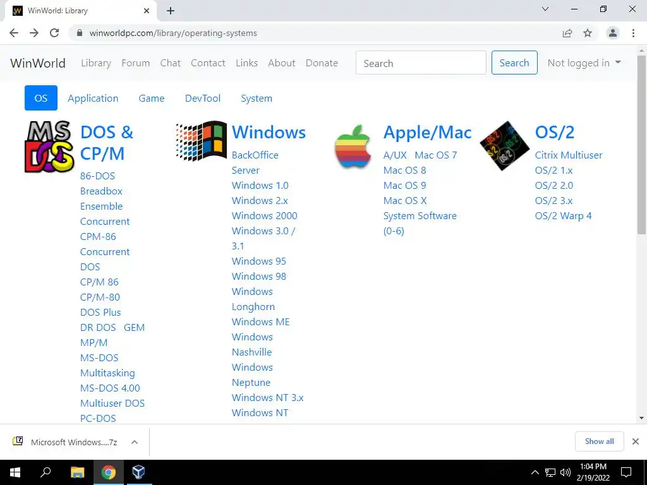Viewport: 647px width, 485px height.
Task: Open Chat in the navigation bar
Action: pyautogui.click(x=171, y=63)
